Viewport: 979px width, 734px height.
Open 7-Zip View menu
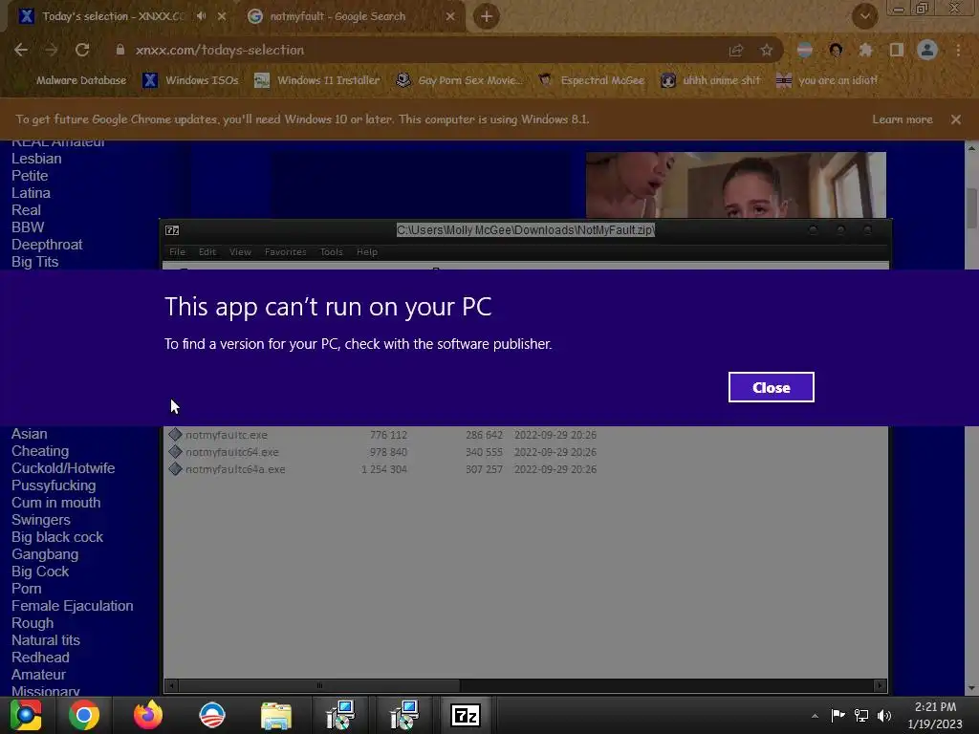pos(240,251)
